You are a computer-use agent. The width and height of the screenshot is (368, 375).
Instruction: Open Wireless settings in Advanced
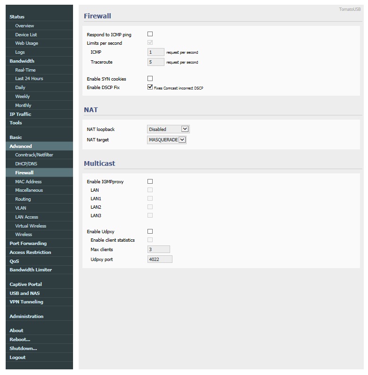coord(40,235)
